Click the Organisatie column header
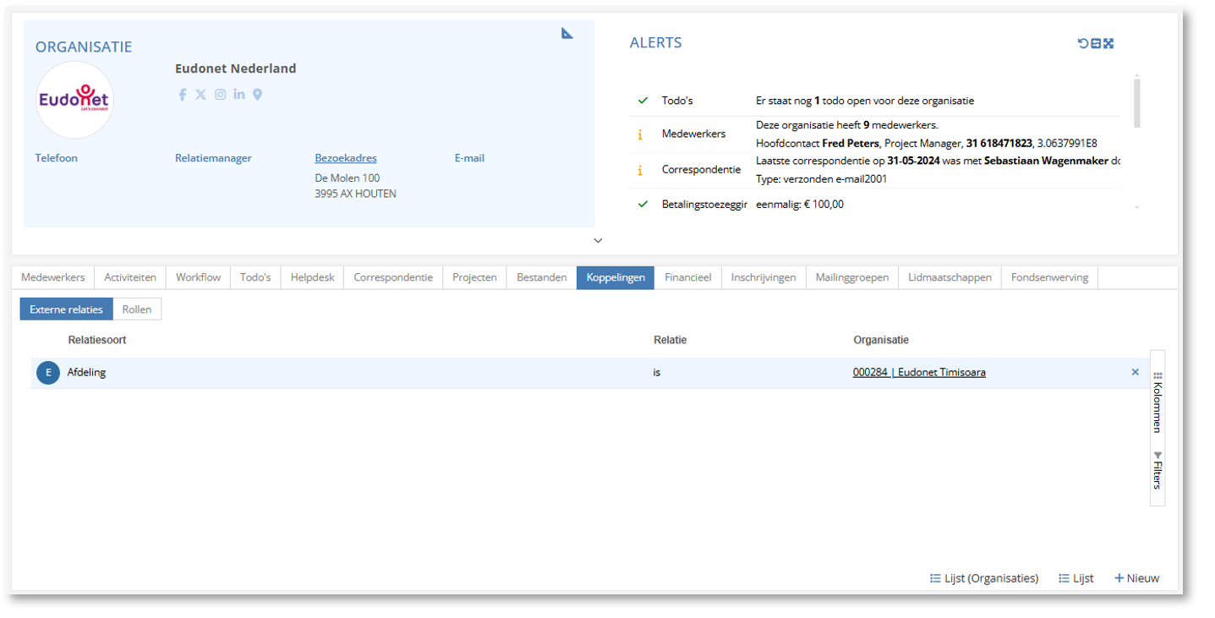 (881, 340)
